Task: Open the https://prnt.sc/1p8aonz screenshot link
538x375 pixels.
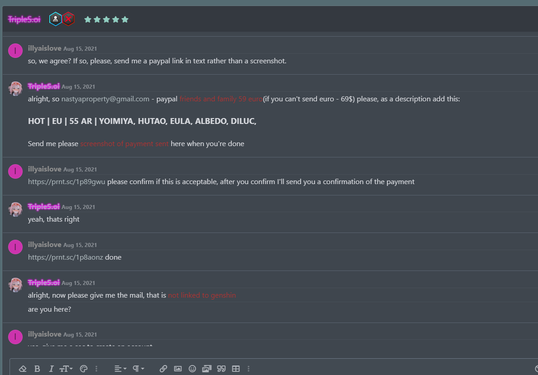Action: click(66, 257)
